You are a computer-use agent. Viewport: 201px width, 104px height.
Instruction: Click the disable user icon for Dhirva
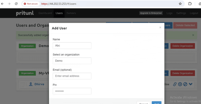pos(185,84)
